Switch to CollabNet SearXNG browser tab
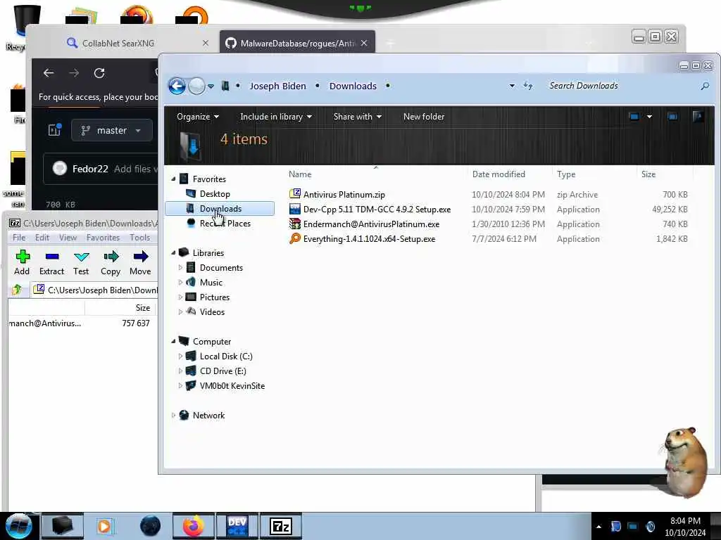 (118, 43)
